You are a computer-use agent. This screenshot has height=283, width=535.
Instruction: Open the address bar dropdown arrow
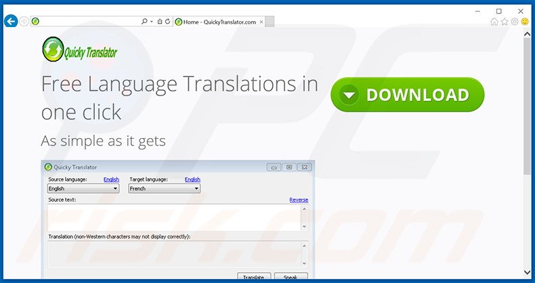coord(151,22)
